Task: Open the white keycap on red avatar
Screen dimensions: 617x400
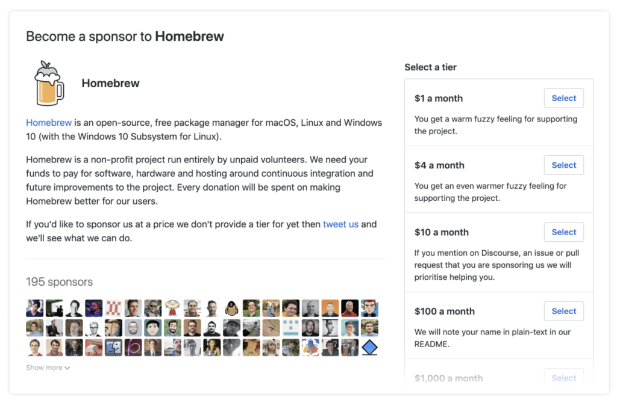Action: coord(93,347)
